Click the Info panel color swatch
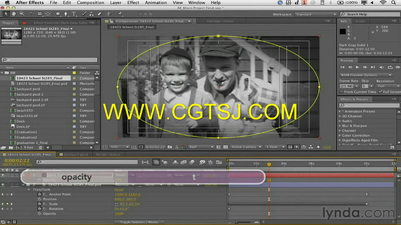This screenshot has width=401, height=225. [x=343, y=31]
